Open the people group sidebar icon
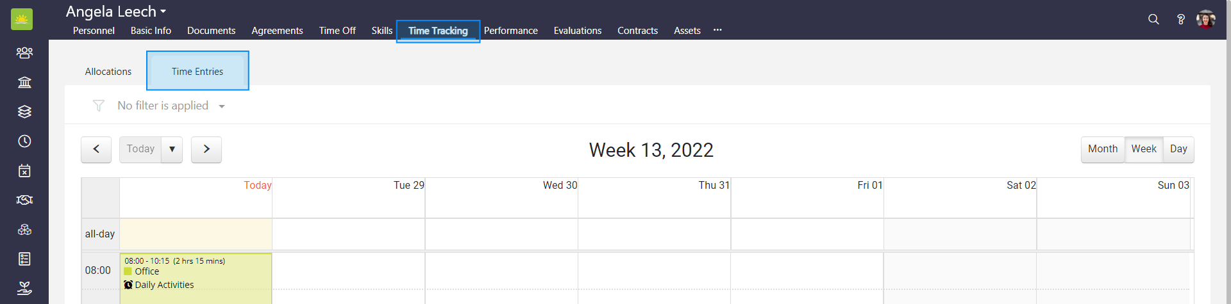Image resolution: width=1231 pixels, height=304 pixels. click(24, 52)
